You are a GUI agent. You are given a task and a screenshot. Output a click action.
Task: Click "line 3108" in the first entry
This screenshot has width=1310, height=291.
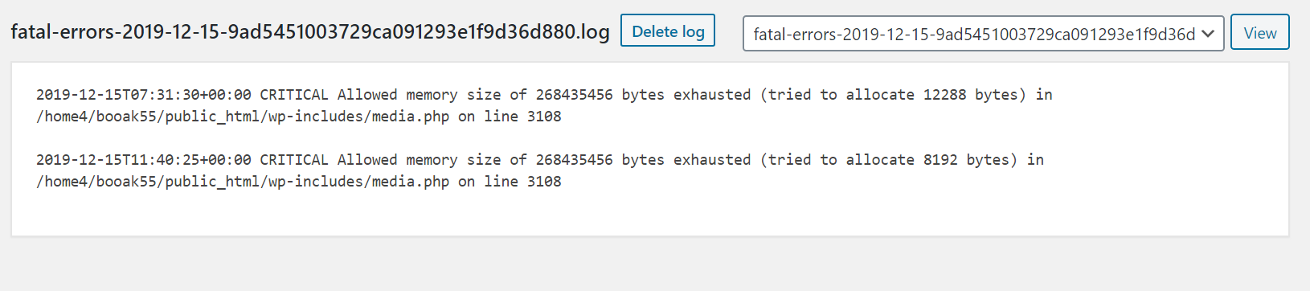(x=522, y=117)
